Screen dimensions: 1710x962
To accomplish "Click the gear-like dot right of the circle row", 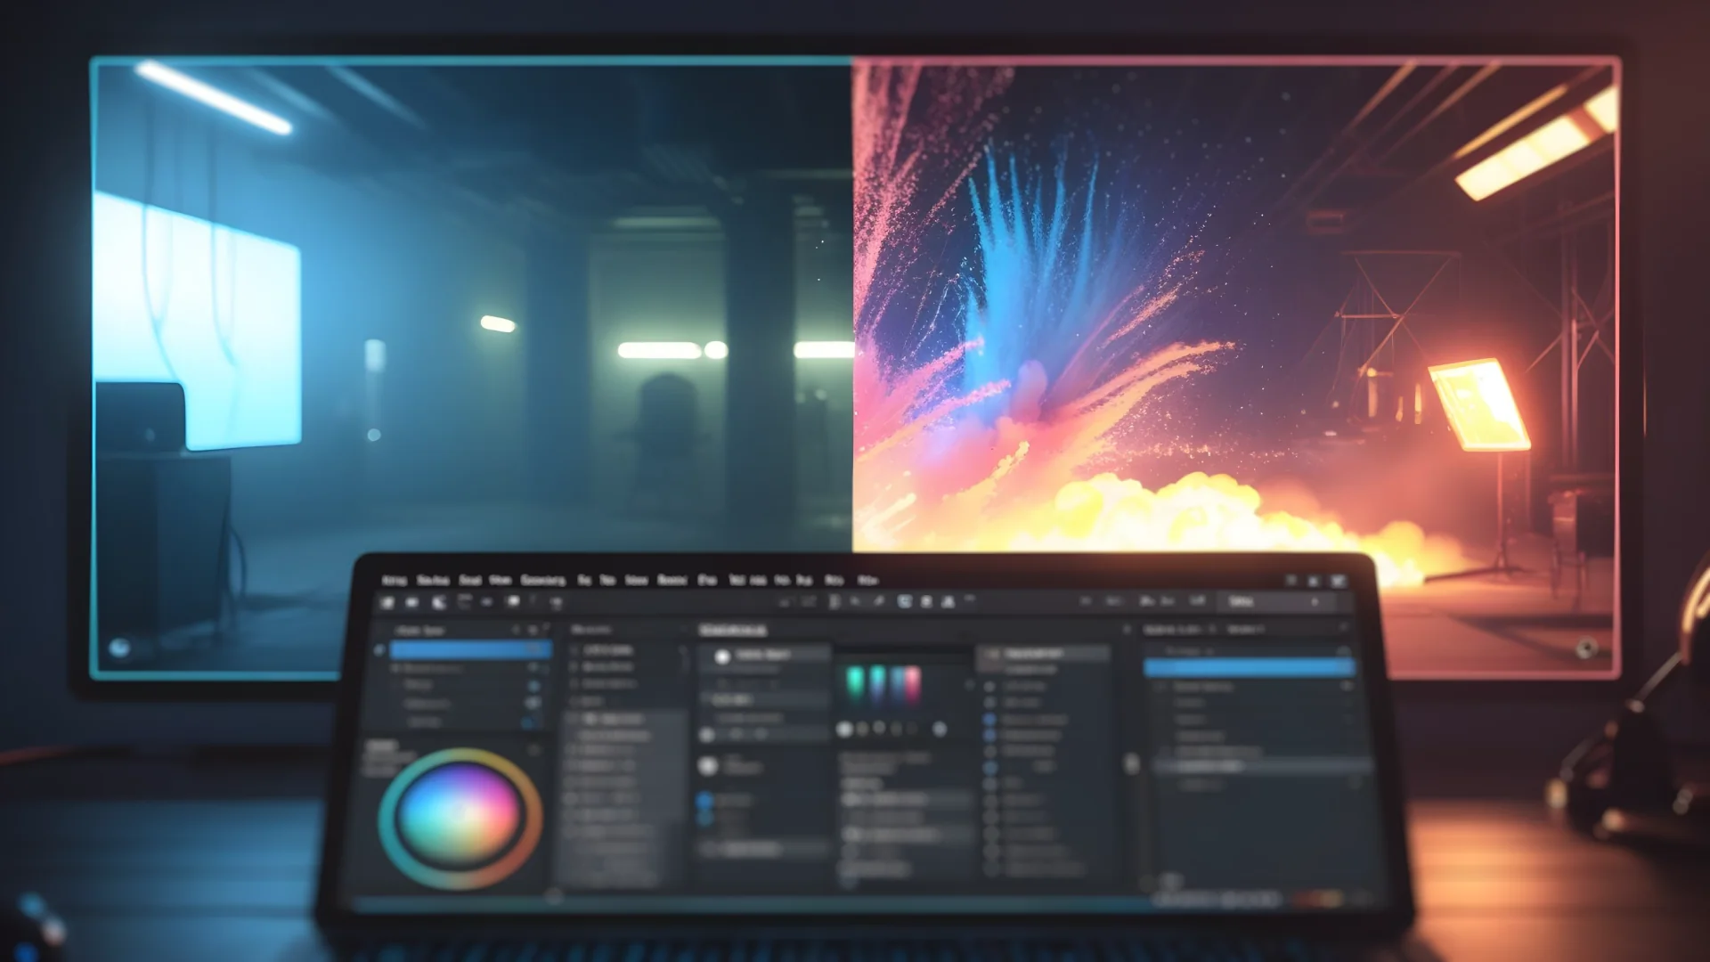I will click(x=939, y=729).
